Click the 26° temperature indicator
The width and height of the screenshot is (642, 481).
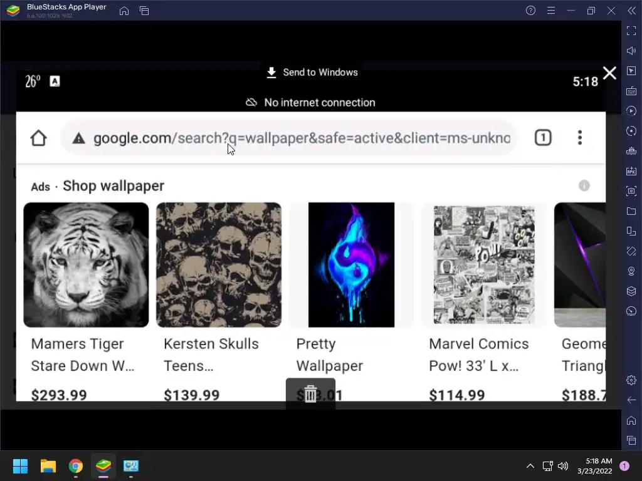33,81
